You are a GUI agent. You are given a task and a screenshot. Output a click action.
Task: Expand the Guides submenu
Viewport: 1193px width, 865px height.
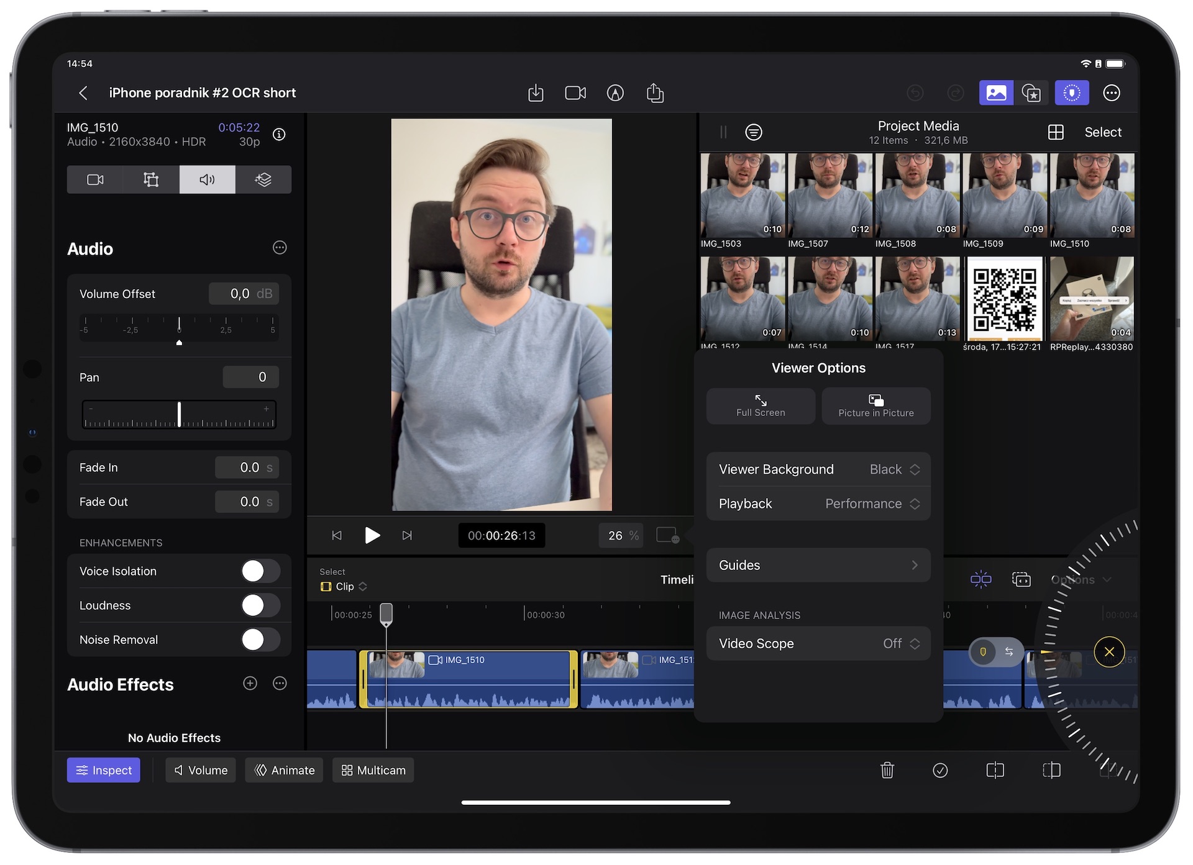point(818,565)
